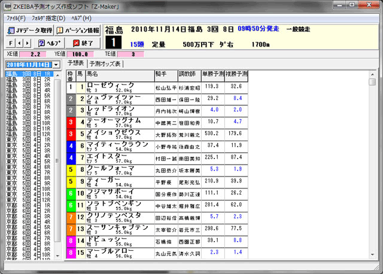Select race 福島 3回 8日 5R
The height and width of the screenshot is (274, 383).
pos(28,96)
